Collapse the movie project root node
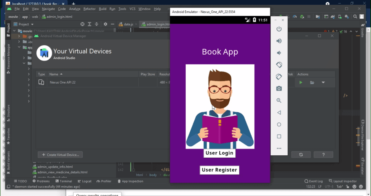The height and width of the screenshot is (196, 371). click(x=14, y=31)
